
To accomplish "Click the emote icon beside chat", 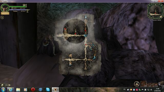I will point(2,85).
